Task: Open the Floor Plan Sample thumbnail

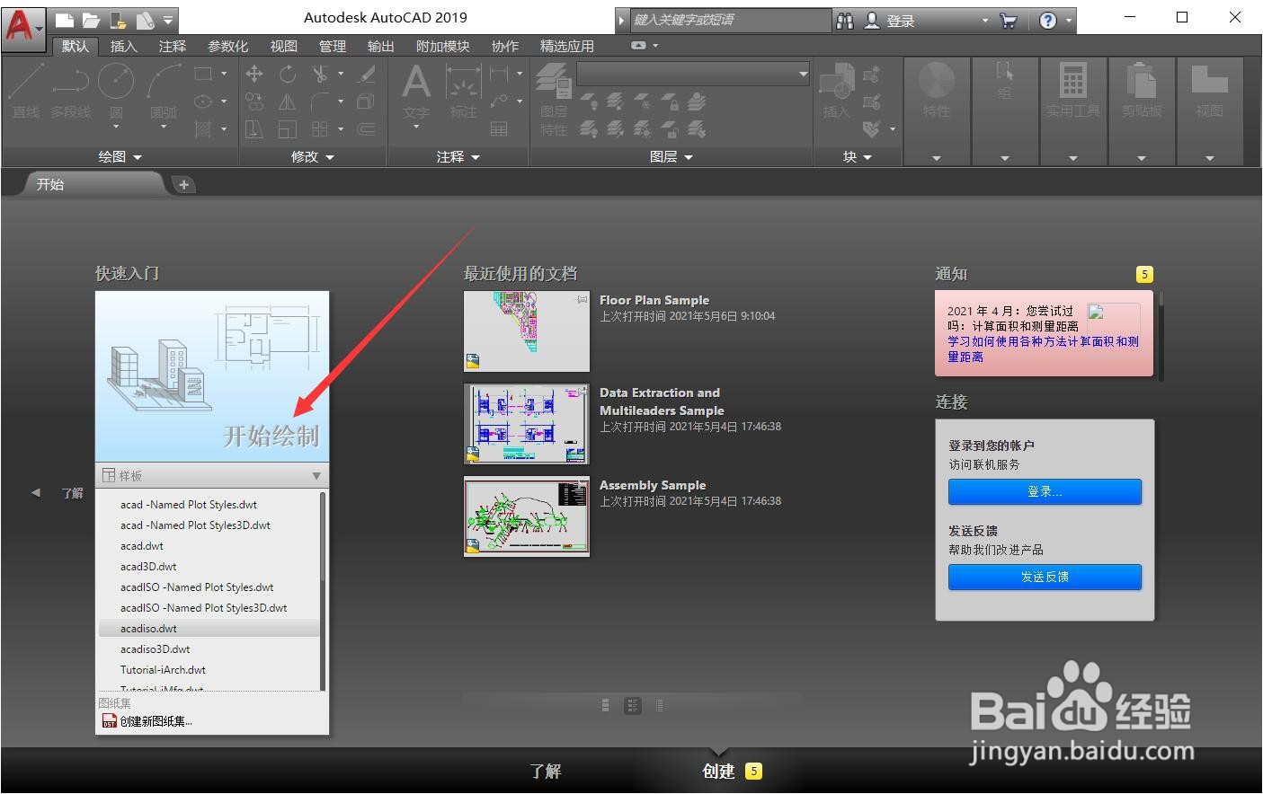Action: click(x=527, y=331)
